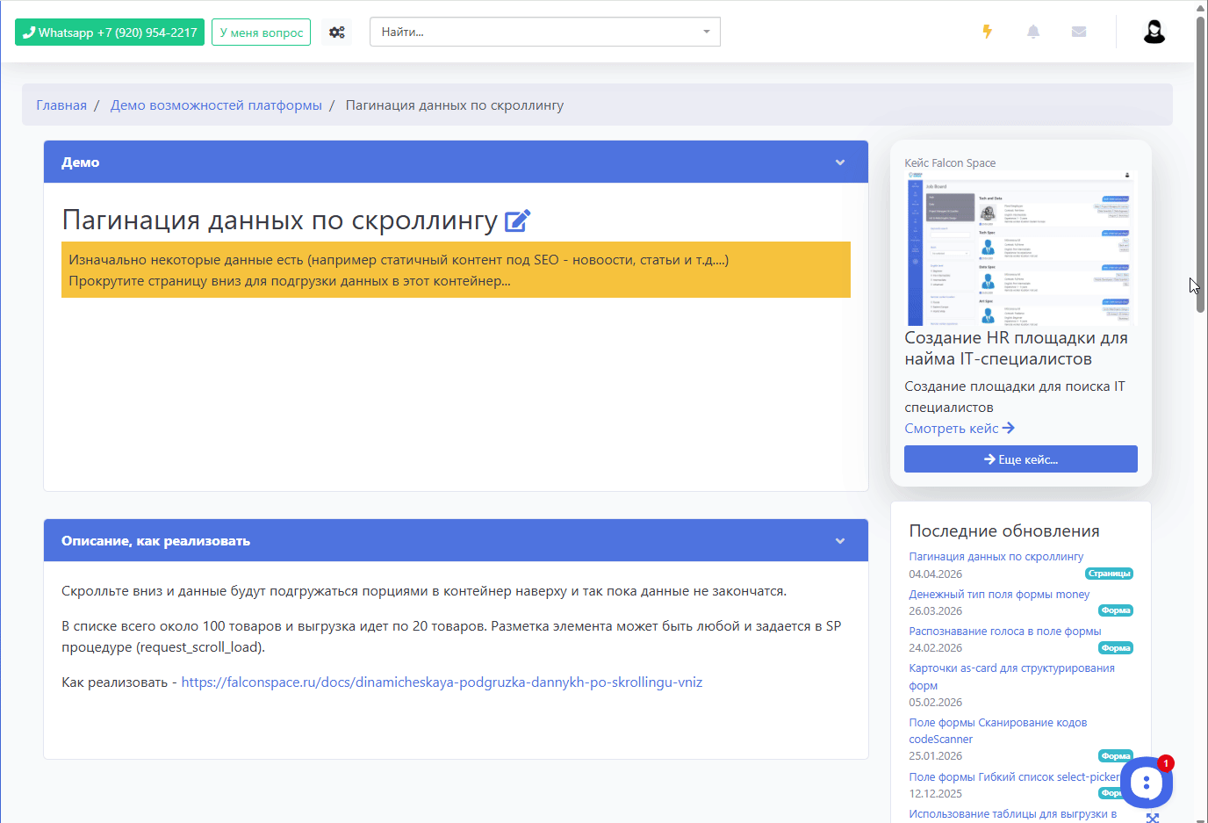Open the chat widget bubble
Viewport: 1208px width, 823px height.
coord(1146,781)
